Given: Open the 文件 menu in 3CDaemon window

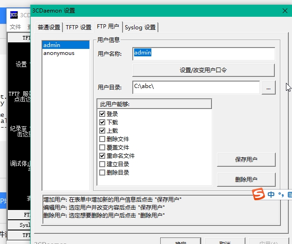Looking at the screenshot, I should point(15,27).
